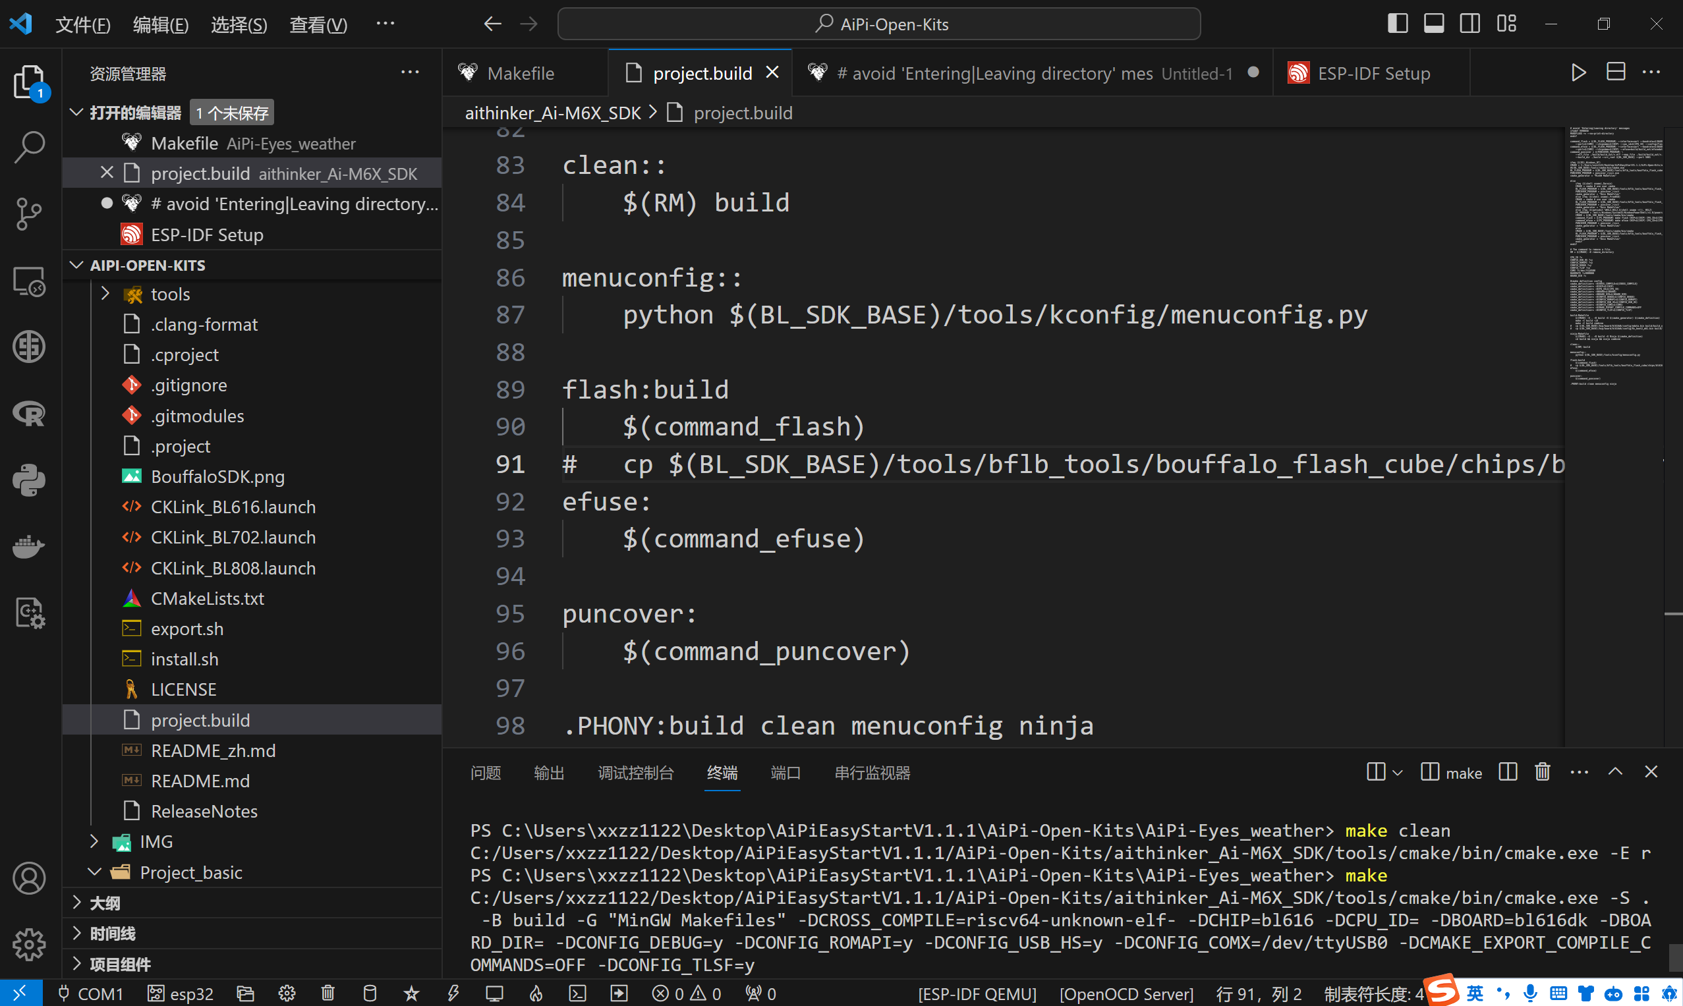Switch to ESP-IDF Setup tab
1683x1006 pixels.
point(1371,72)
